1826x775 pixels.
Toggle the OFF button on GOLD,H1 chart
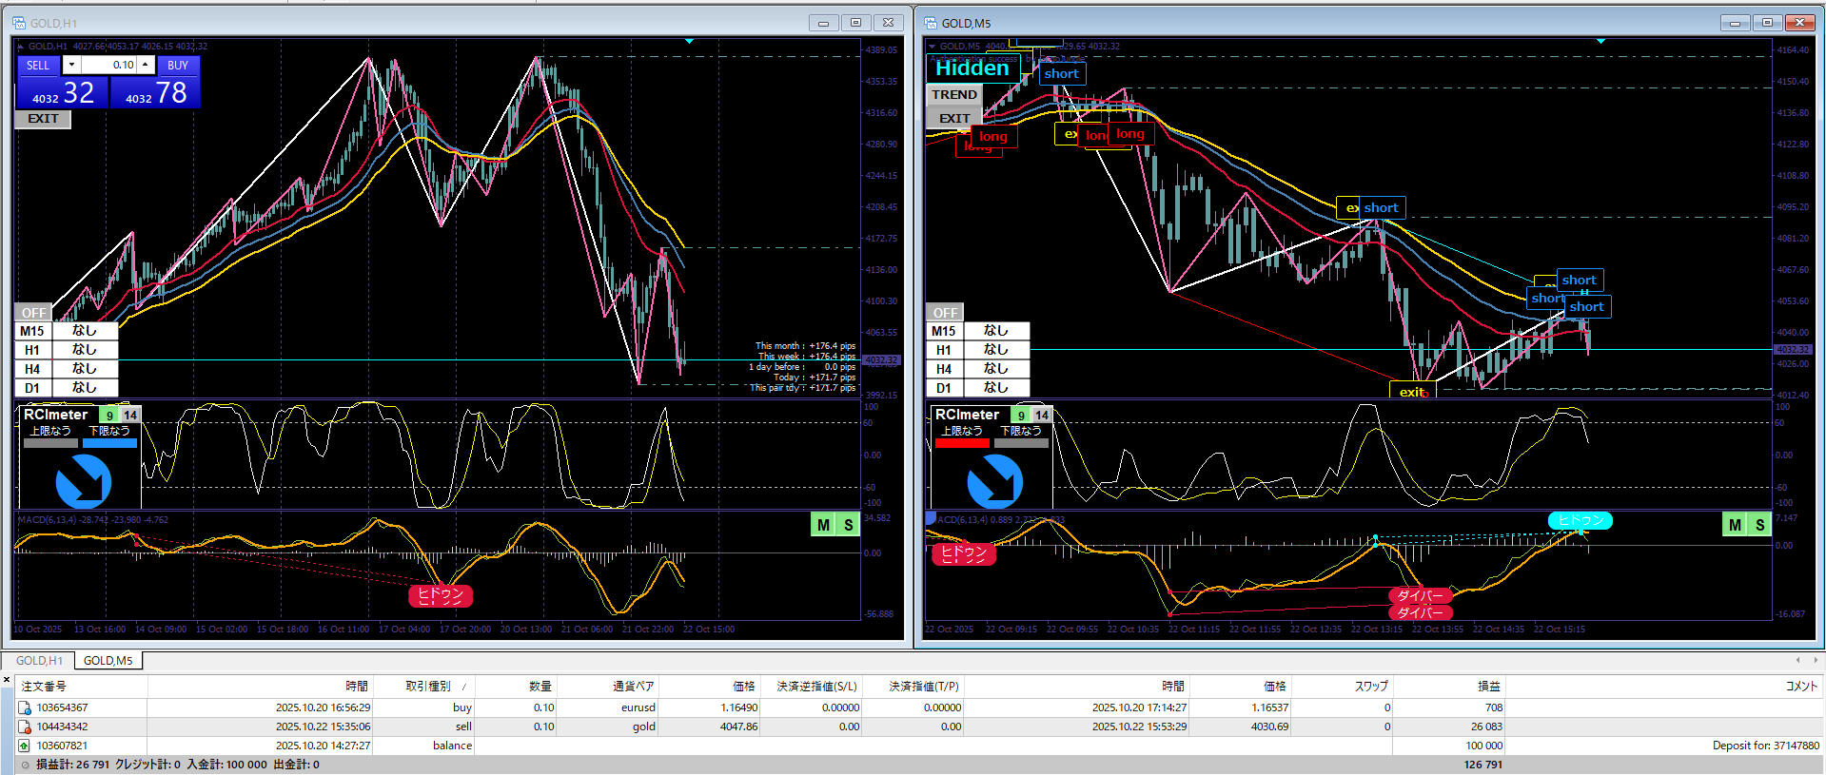(x=34, y=313)
